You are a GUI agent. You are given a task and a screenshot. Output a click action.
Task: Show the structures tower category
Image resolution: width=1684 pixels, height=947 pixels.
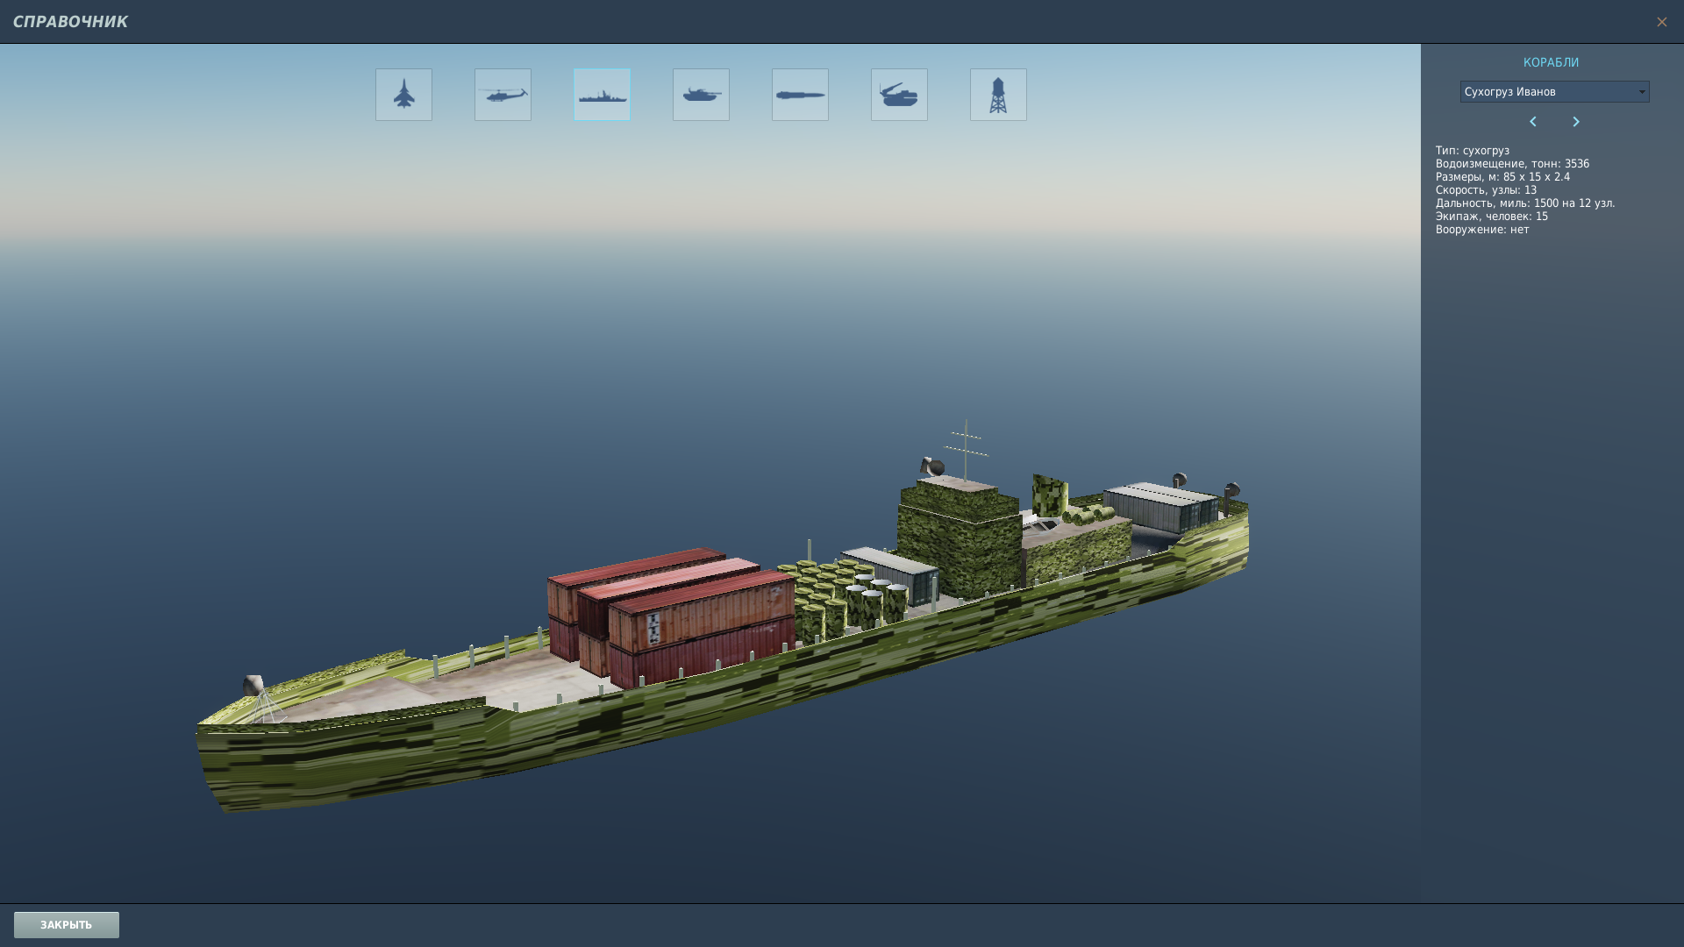998,95
